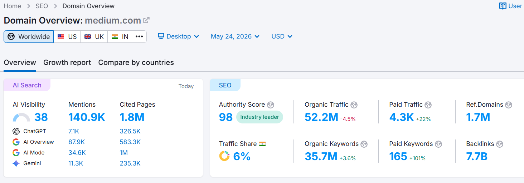Go to Home breadcrumb
The image size is (524, 183).
pos(13,6)
